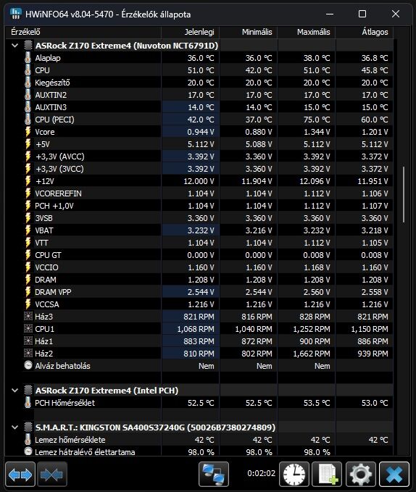Click the Maximális column header
This screenshot has width=416, height=492.
tap(306, 32)
